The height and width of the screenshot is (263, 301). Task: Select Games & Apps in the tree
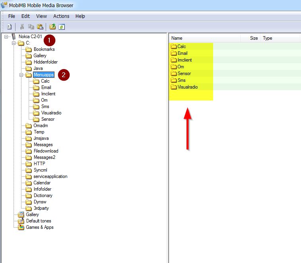(39, 227)
